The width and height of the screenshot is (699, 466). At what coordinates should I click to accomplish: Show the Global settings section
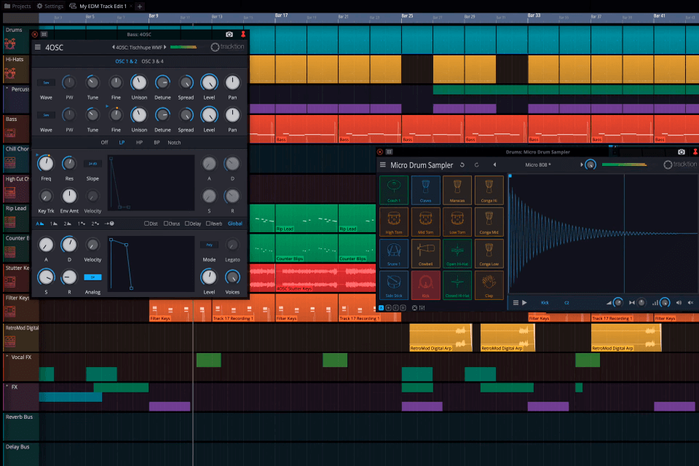click(x=235, y=224)
